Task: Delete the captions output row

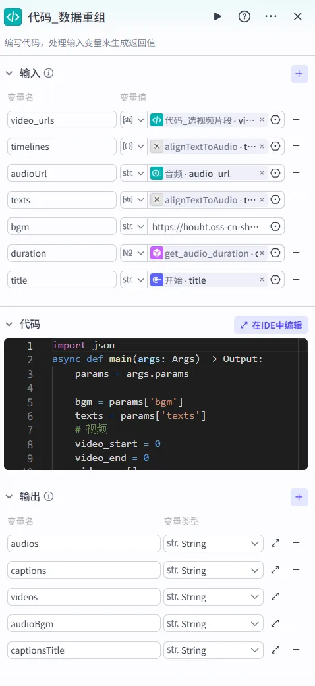Action: point(296,570)
